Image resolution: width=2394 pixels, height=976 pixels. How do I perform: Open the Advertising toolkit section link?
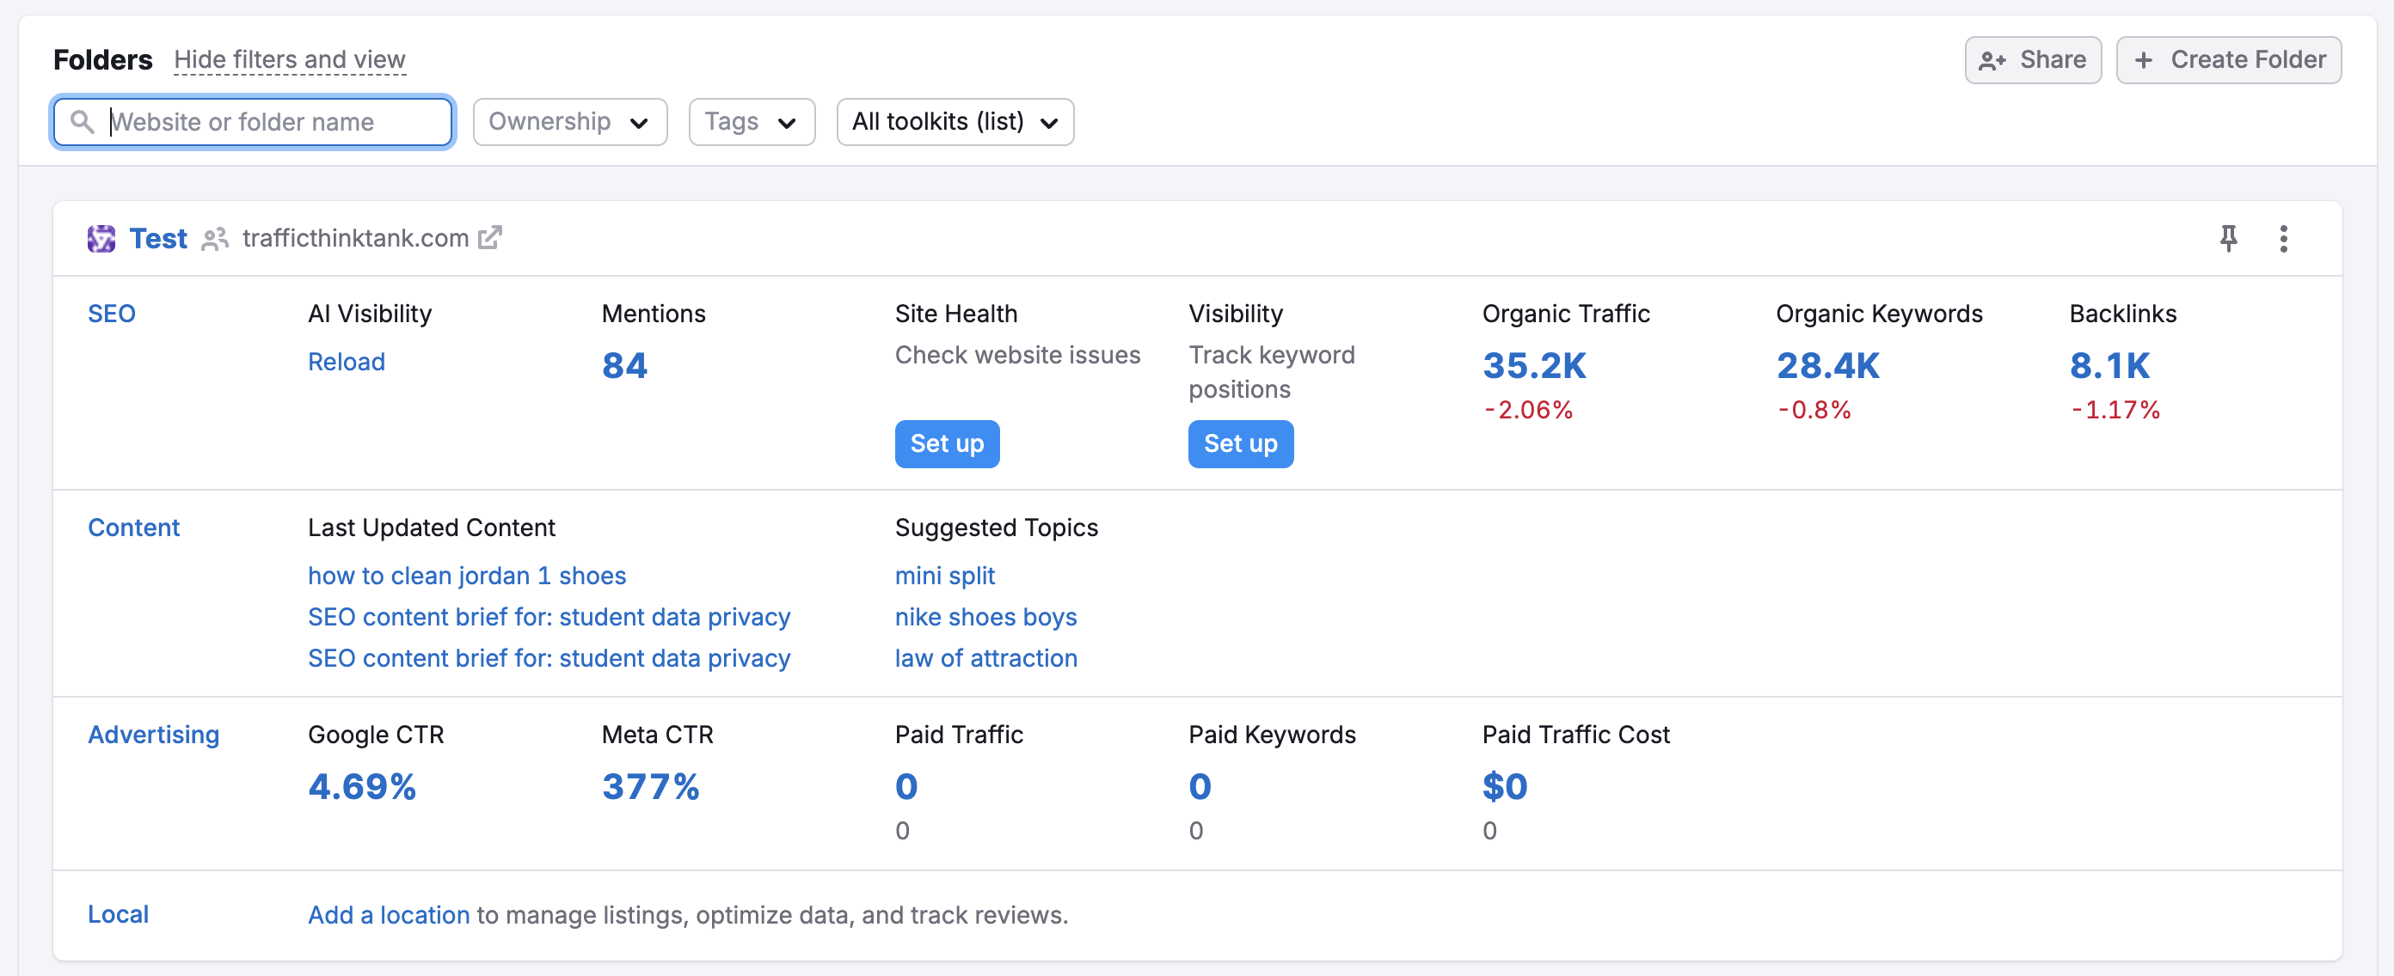[153, 735]
